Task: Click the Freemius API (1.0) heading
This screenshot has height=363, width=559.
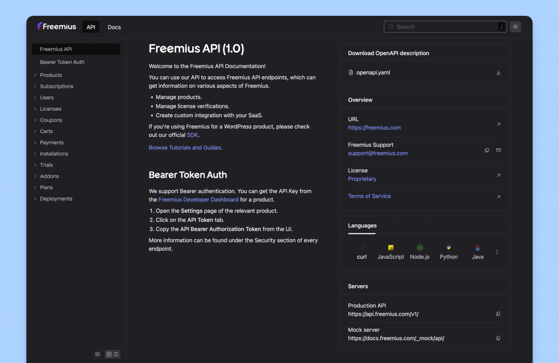Action: [197, 49]
